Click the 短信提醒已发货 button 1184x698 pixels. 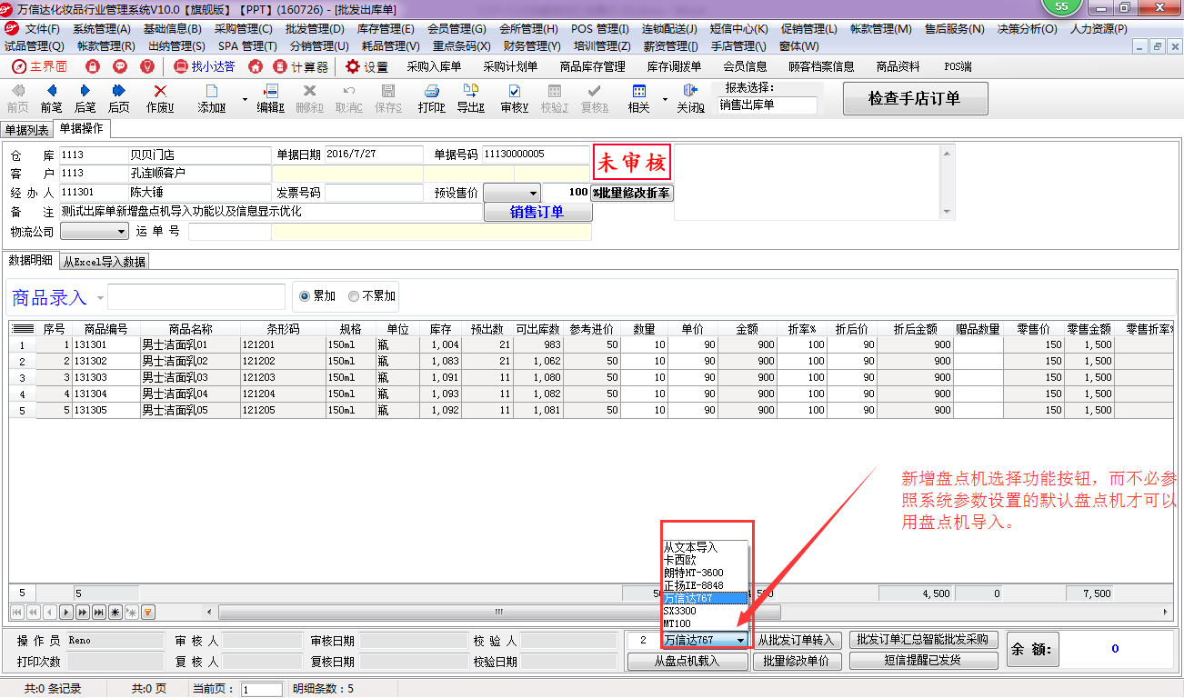(923, 661)
